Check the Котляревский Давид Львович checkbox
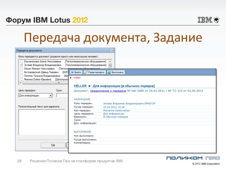Image resolution: width=226 pixels, height=170 pixels. pyautogui.click(x=21, y=72)
